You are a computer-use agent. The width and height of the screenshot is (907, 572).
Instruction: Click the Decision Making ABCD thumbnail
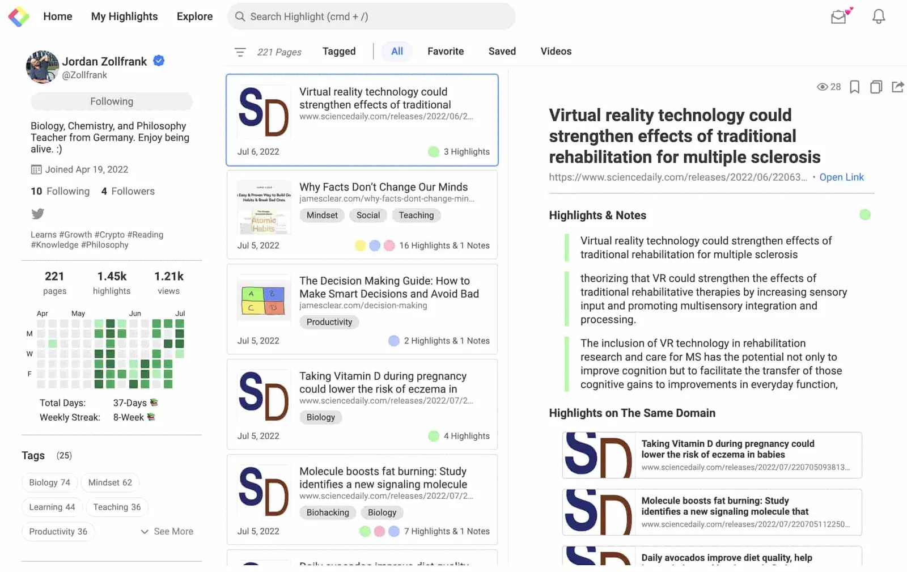click(264, 302)
